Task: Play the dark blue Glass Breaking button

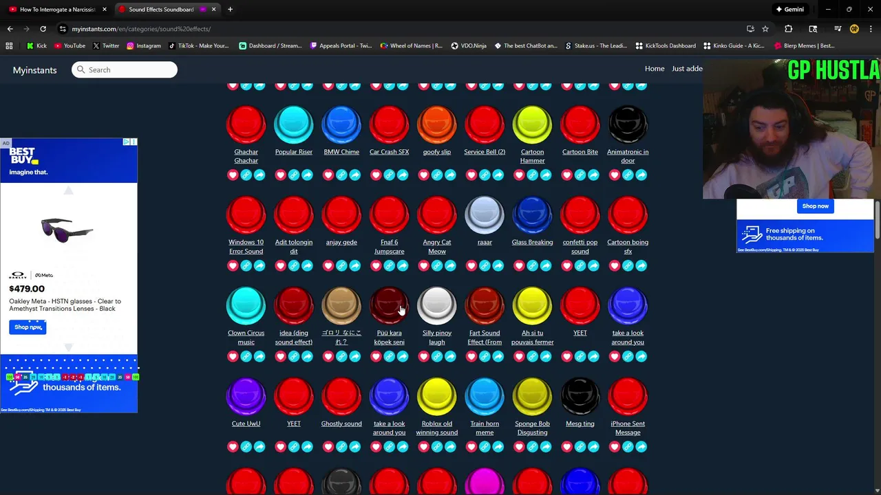Action: coord(532,215)
